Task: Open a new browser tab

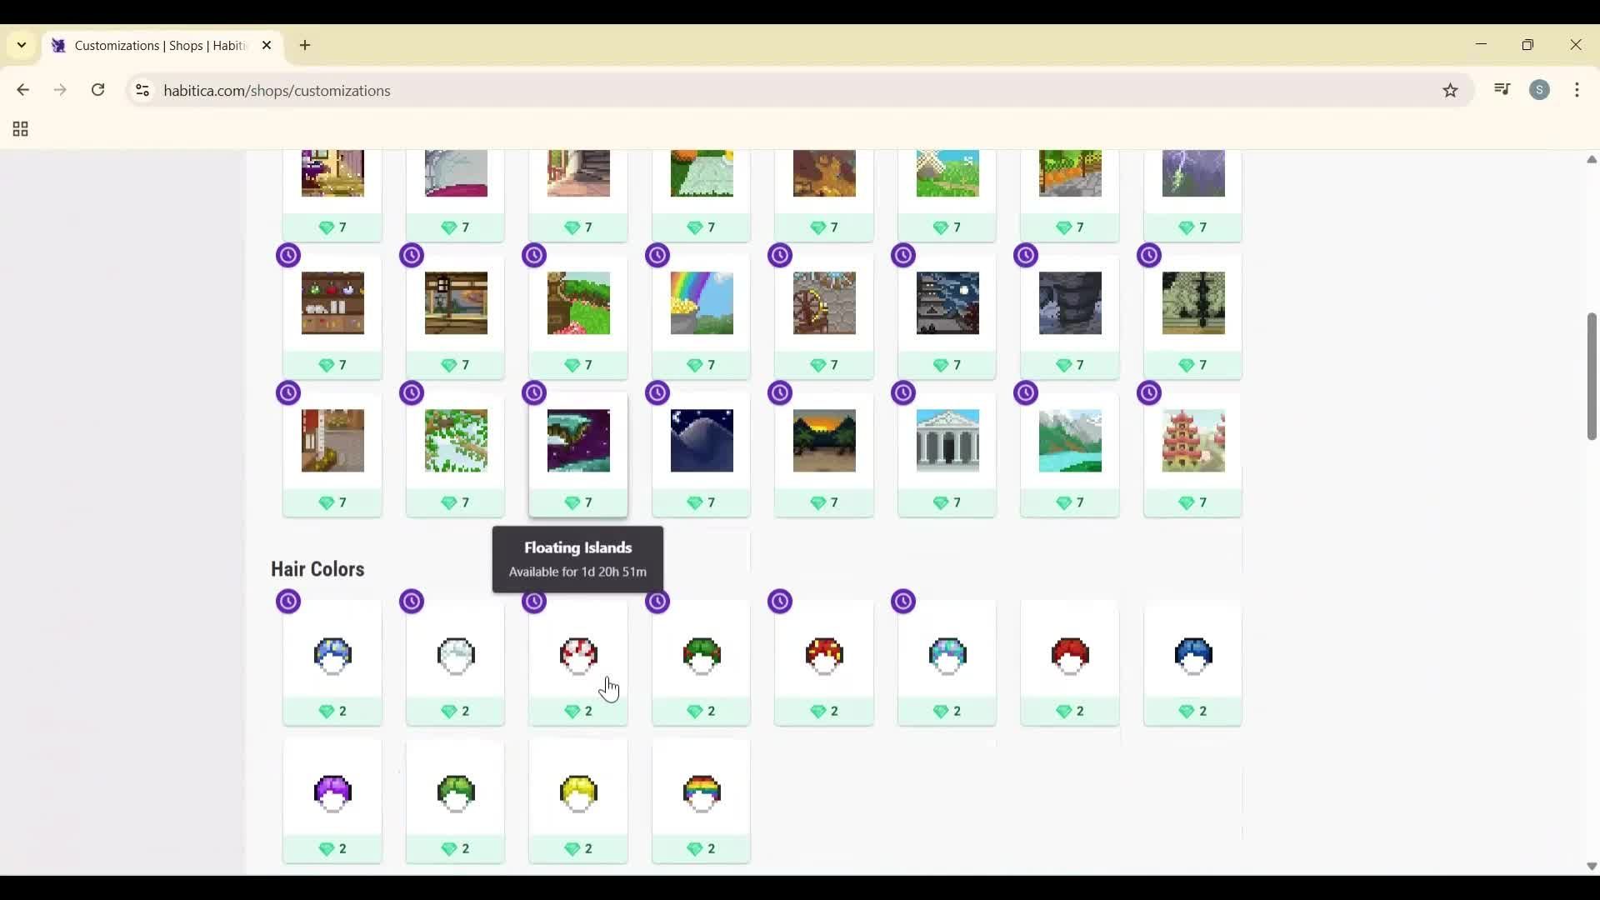Action: pos(305,46)
